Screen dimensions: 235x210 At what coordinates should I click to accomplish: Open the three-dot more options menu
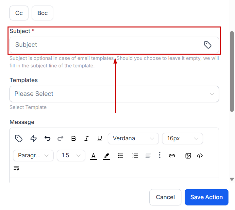159,155
